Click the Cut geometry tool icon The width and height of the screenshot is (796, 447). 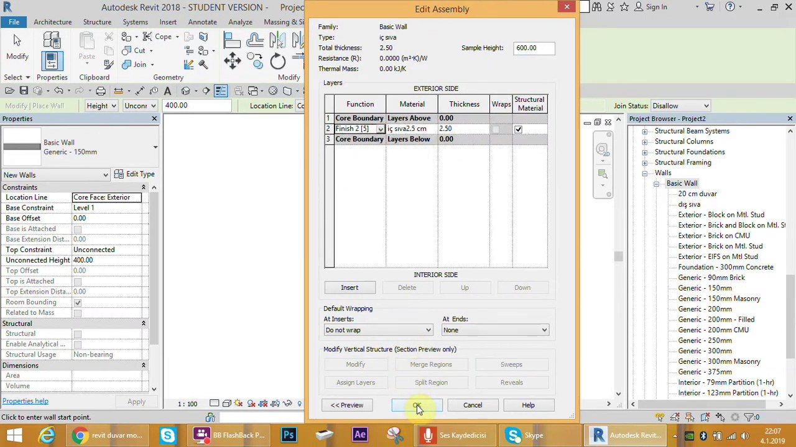(126, 51)
